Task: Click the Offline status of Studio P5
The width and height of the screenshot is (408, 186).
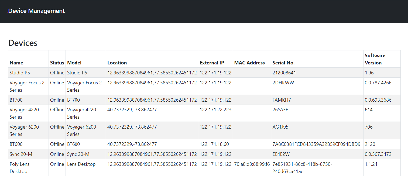Action: [x=57, y=73]
